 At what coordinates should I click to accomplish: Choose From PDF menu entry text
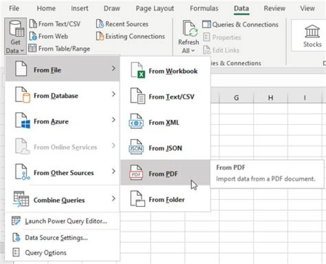click(x=163, y=174)
